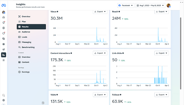Open the Ads megaphone icon

click(x=4, y=49)
